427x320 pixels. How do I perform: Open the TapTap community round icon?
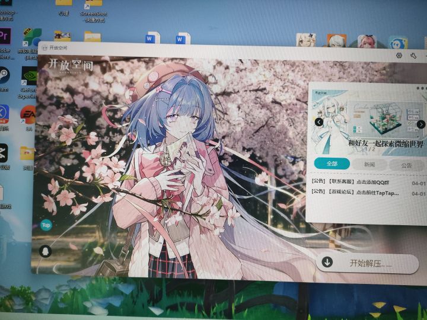(x=46, y=225)
